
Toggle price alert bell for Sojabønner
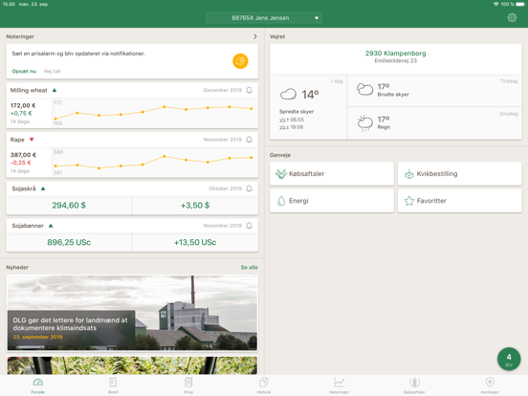(250, 226)
